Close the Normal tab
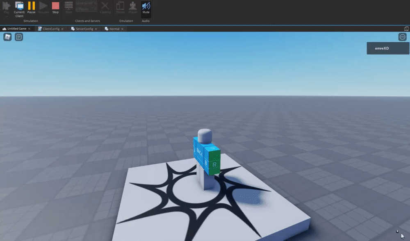The height and width of the screenshot is (241, 410). click(x=122, y=29)
